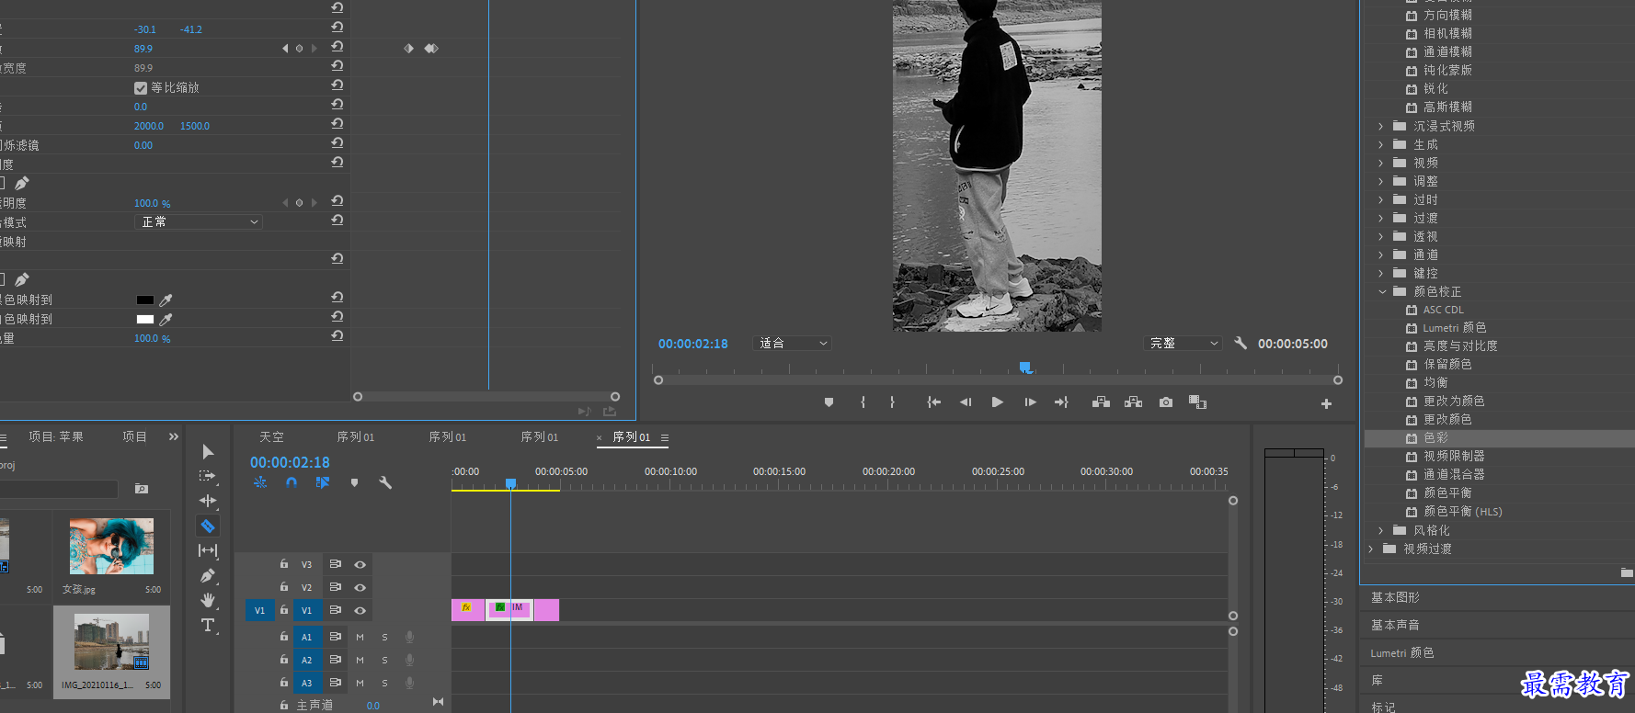
Task: Select the IMG_20210116 clip thumbnail
Action: coord(111,641)
